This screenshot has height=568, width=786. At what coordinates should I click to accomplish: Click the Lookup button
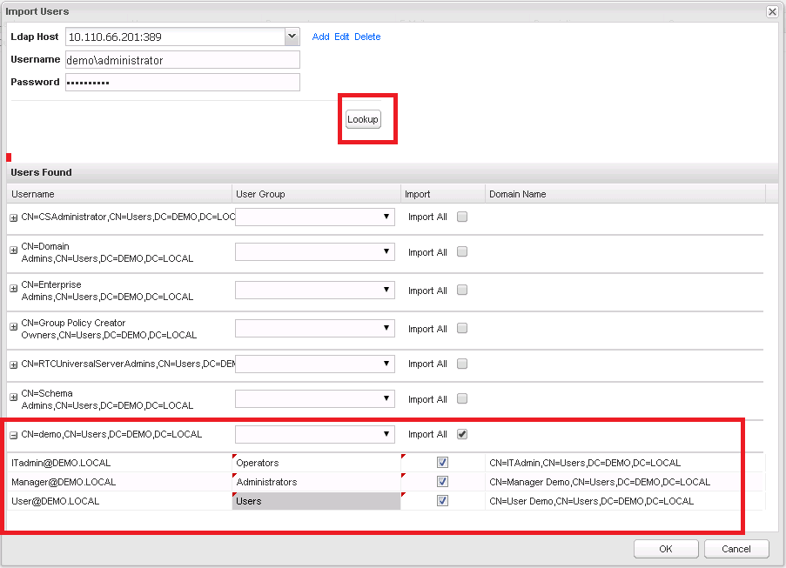pyautogui.click(x=363, y=119)
